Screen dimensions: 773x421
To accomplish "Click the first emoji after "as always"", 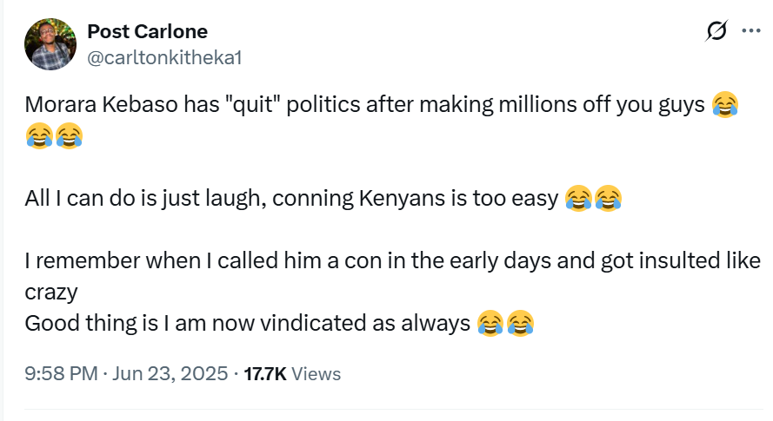I will click(x=491, y=324).
